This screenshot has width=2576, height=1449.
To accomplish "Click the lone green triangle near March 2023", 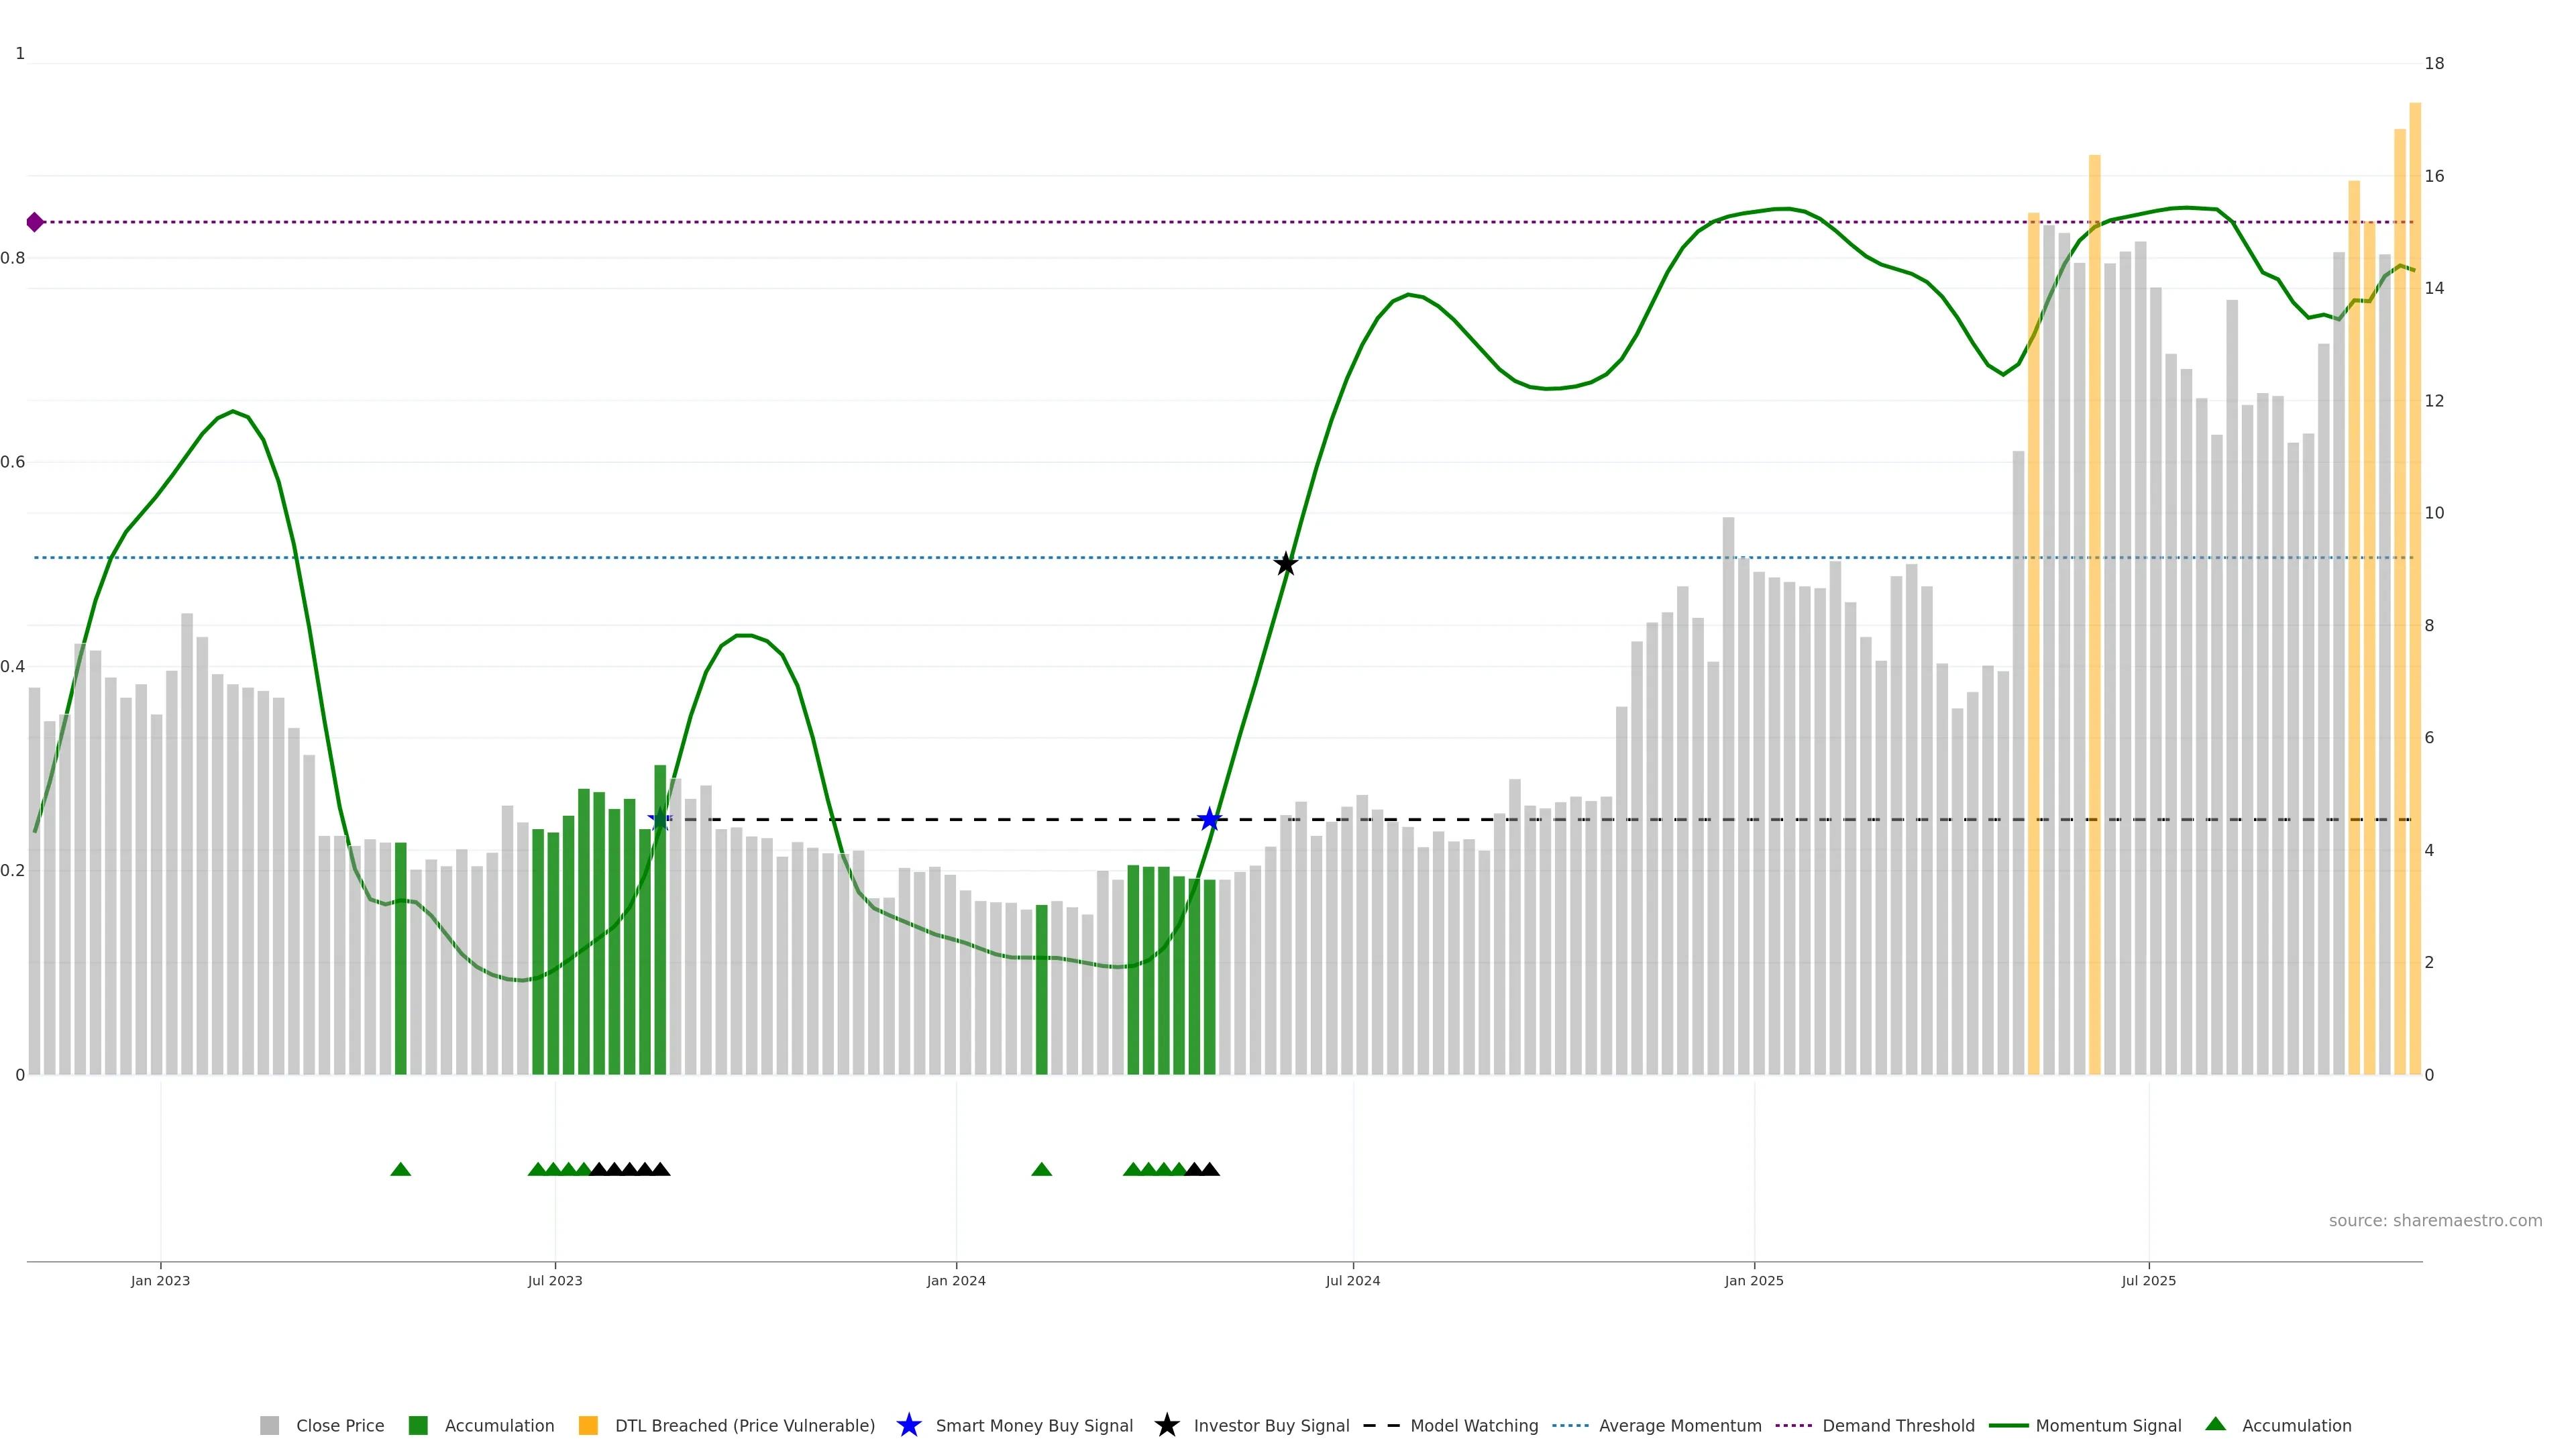I will point(400,1169).
